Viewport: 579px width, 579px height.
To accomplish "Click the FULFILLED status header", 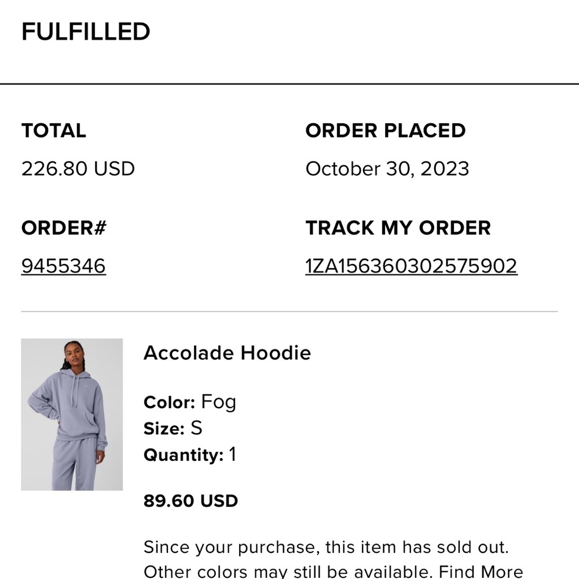I will pyautogui.click(x=85, y=32).
